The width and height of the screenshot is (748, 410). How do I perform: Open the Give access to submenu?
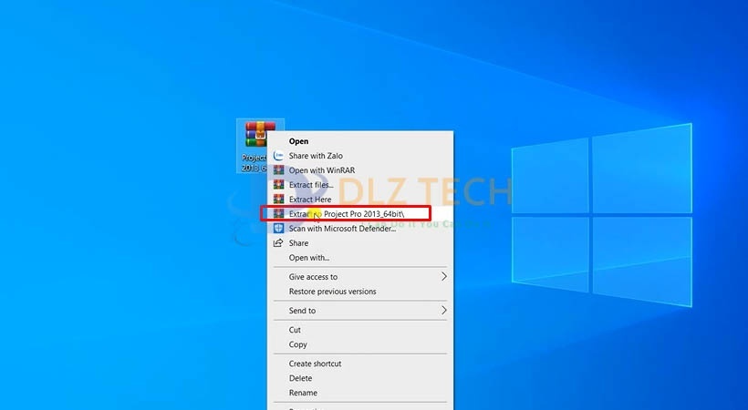tap(360, 276)
